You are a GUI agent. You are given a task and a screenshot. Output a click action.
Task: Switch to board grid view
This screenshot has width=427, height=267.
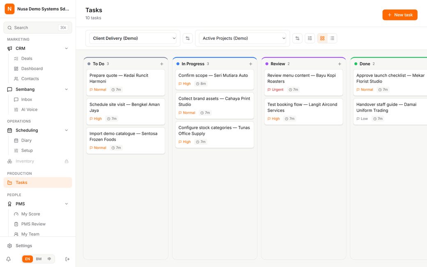tap(322, 38)
